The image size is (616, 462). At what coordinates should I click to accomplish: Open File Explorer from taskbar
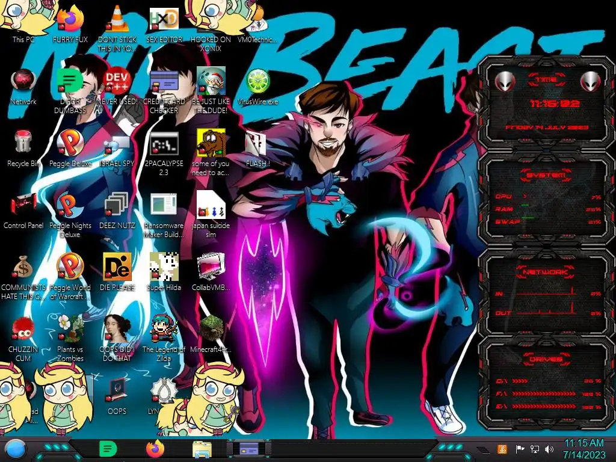(202, 449)
